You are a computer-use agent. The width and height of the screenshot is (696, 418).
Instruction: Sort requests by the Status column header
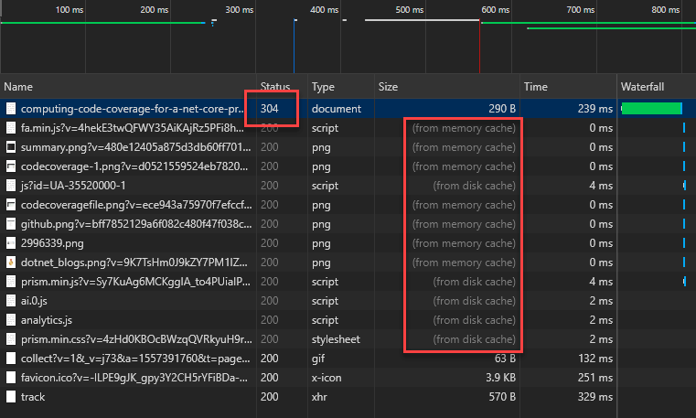(274, 87)
